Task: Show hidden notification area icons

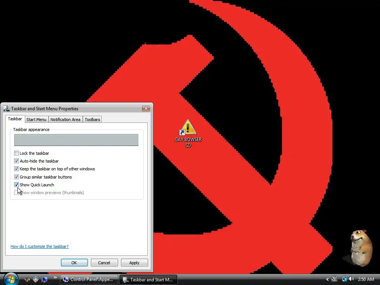Action: [x=327, y=279]
